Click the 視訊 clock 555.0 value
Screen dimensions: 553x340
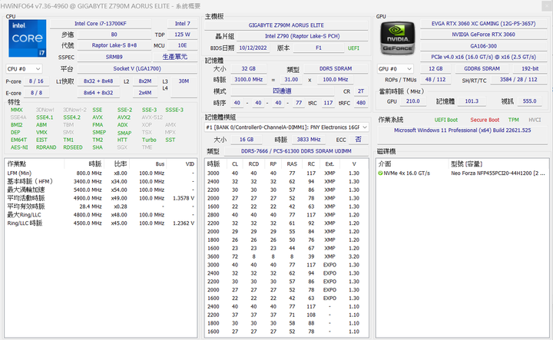click(529, 101)
